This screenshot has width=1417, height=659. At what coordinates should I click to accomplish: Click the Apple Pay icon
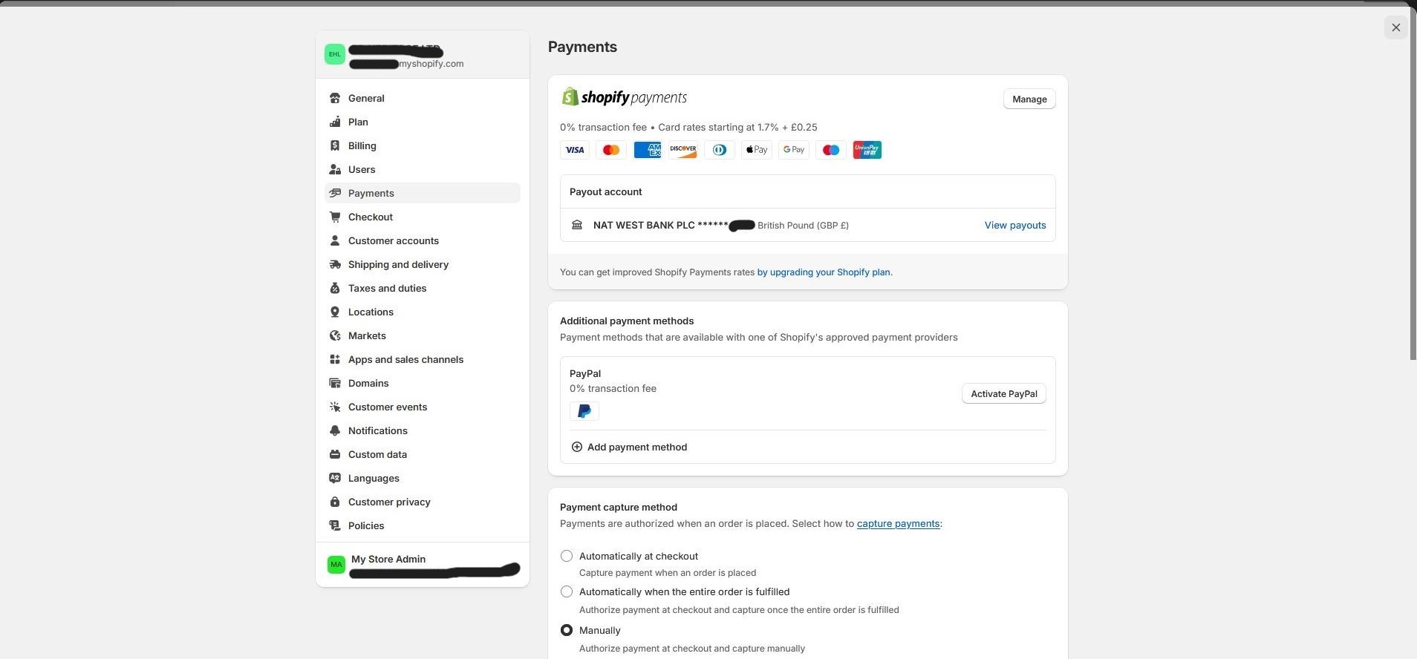click(x=757, y=150)
